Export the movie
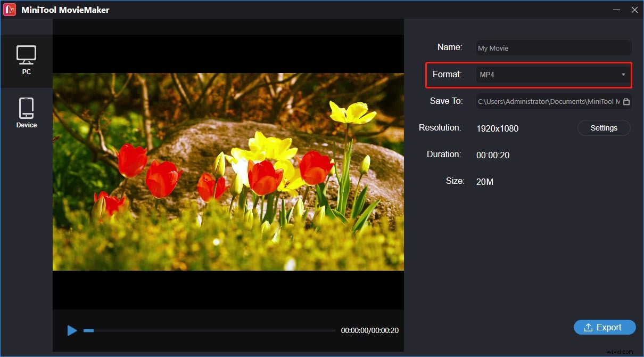Screen dimensions: 644x357 605,327
